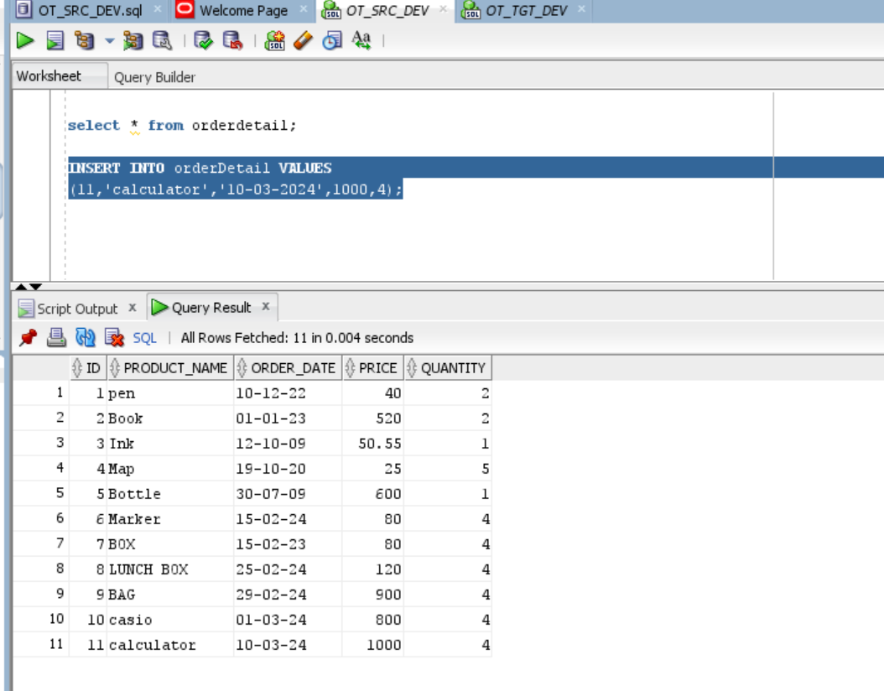Close the OT_TGT_DEV tab
The width and height of the screenshot is (884, 691).
point(581,9)
